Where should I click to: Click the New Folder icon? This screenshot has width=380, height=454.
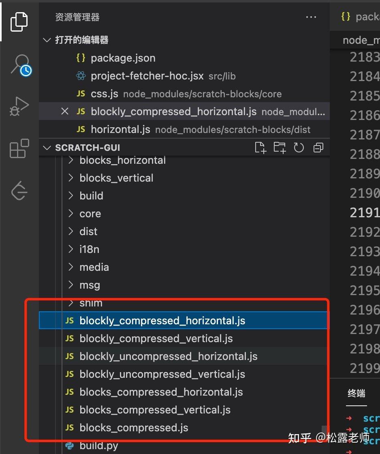click(280, 148)
